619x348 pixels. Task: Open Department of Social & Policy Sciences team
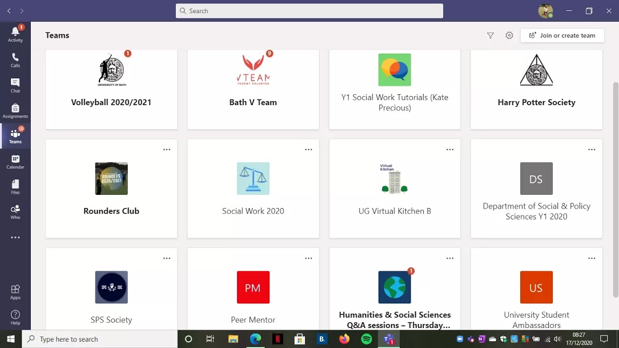tap(537, 189)
